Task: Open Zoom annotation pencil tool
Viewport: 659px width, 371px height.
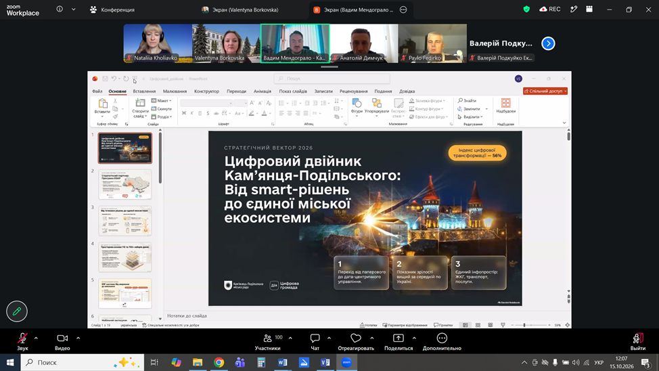Action: 17,311
